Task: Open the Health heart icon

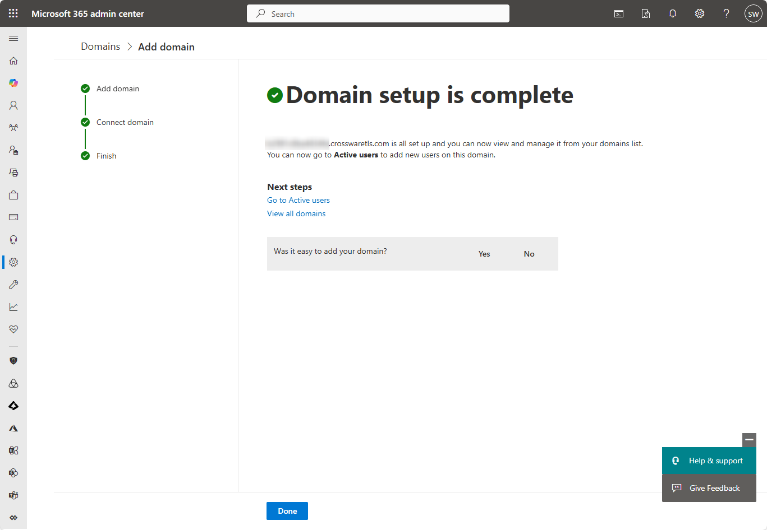Action: 13,329
